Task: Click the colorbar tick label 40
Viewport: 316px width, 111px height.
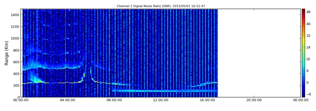Action: point(308,24)
